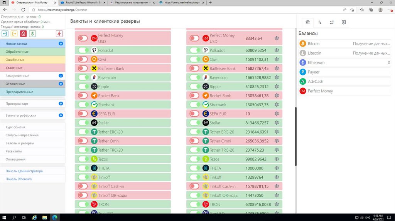Open settings gear for Ripple reserve
The height and width of the screenshot is (221, 395).
point(277,87)
